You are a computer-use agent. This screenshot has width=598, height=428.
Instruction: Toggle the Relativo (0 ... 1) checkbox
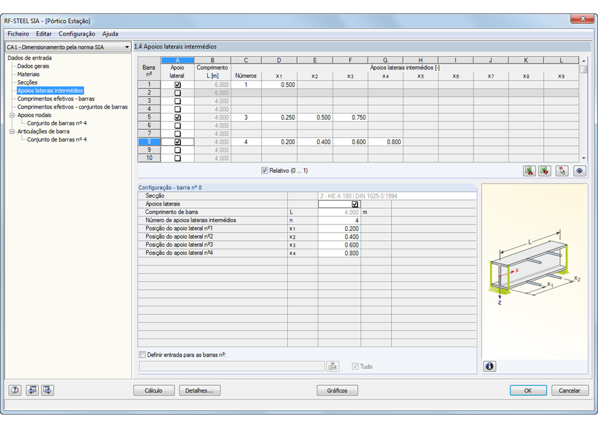265,171
